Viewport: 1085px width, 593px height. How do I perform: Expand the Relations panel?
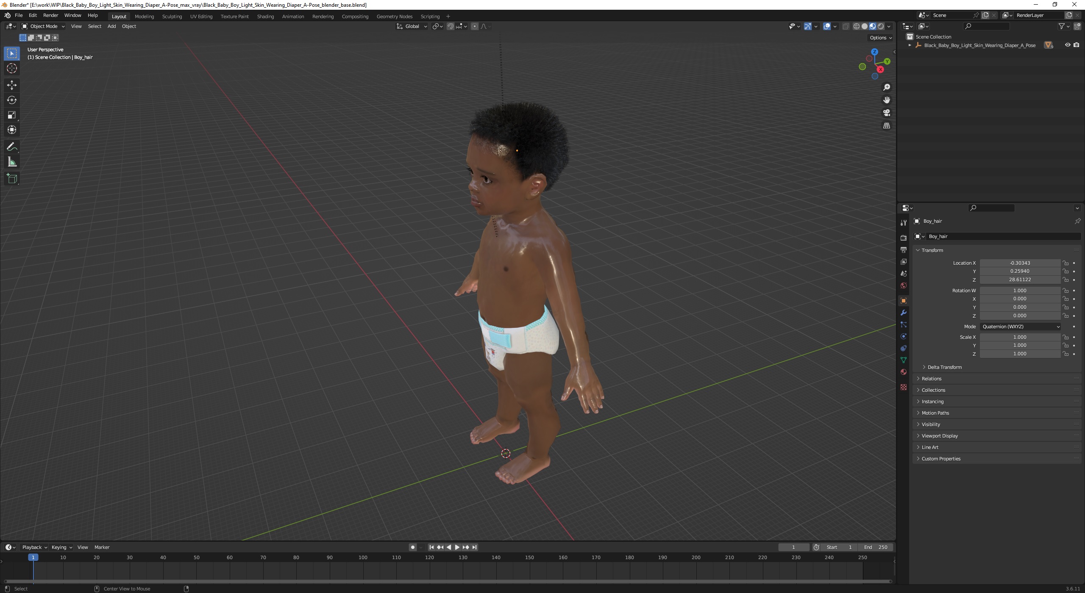pyautogui.click(x=931, y=379)
